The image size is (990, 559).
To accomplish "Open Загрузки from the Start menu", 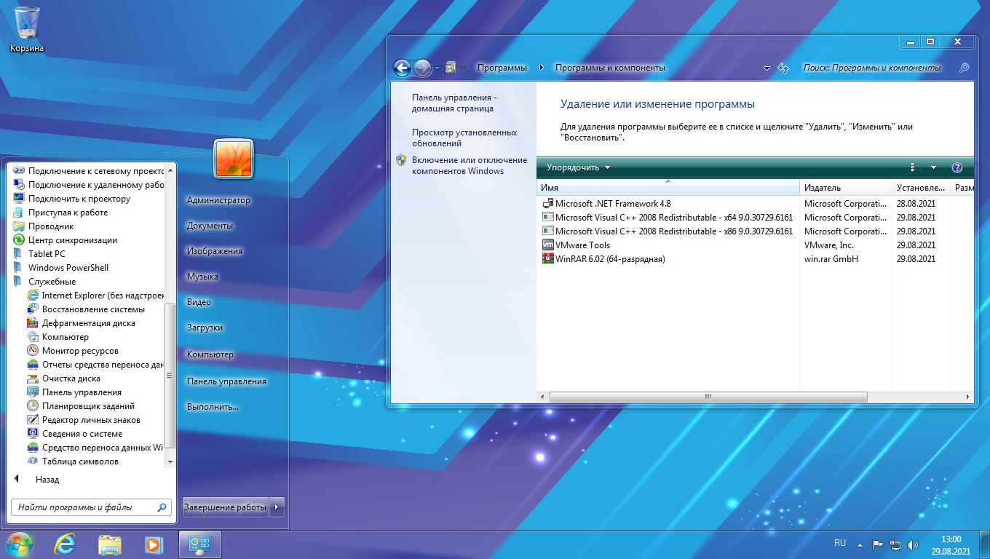I will (x=205, y=328).
